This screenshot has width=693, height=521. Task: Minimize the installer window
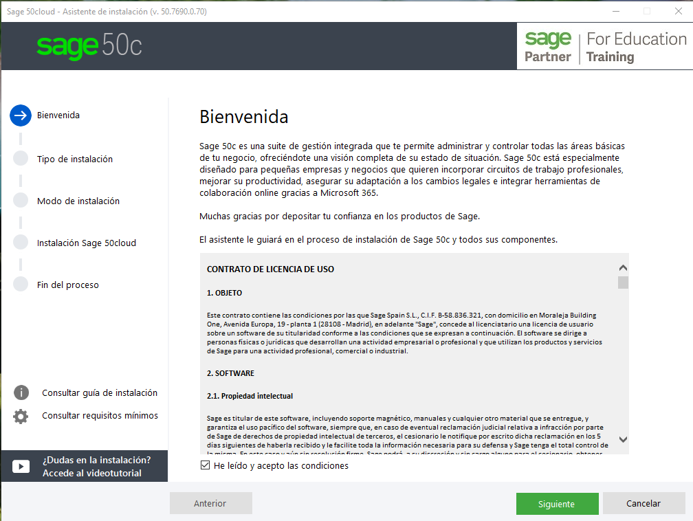tap(616, 11)
